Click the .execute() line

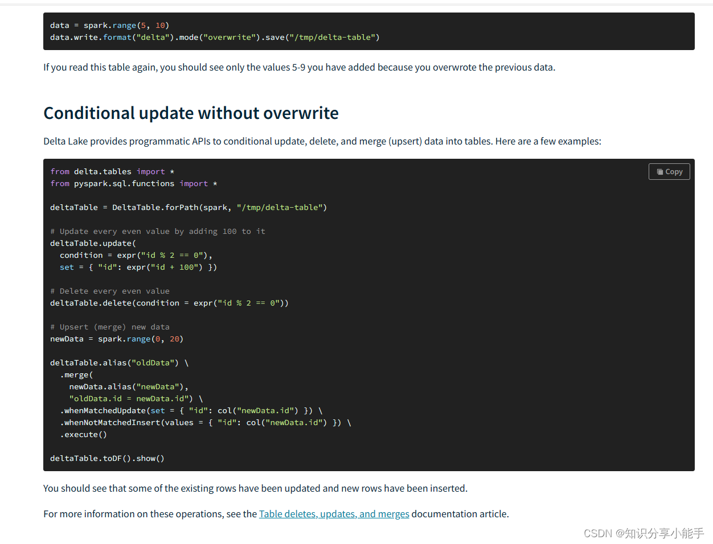84,434
